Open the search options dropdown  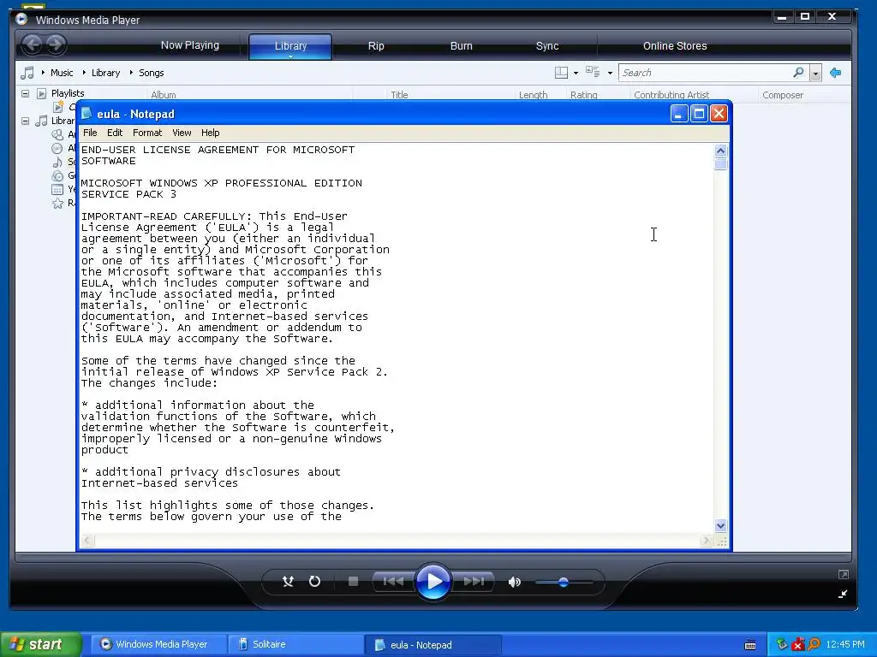click(815, 74)
